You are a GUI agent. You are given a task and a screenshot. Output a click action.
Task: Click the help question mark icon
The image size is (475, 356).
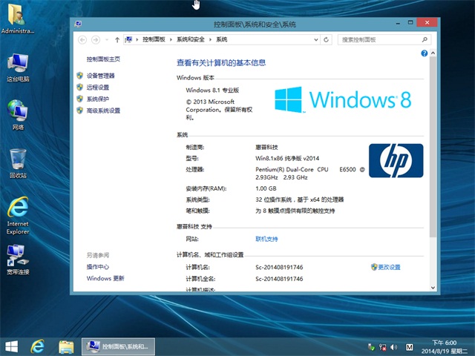point(424,53)
